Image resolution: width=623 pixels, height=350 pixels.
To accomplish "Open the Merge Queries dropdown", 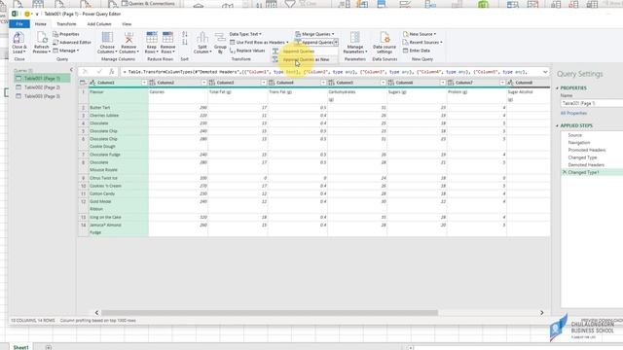I will 333,34.
